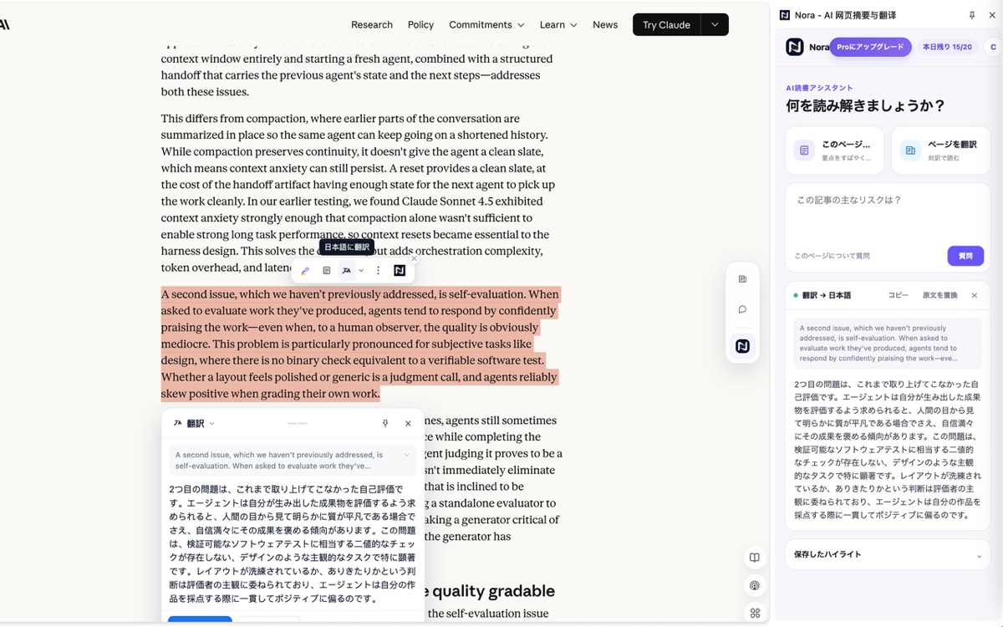
Task: Click the 保存したハイライト label
Action: 827,555
